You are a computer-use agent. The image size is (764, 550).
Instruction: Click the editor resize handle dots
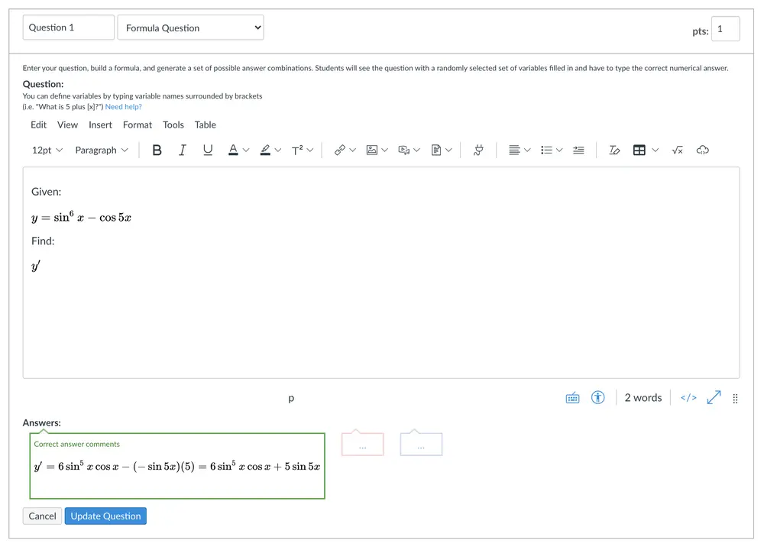click(x=735, y=399)
